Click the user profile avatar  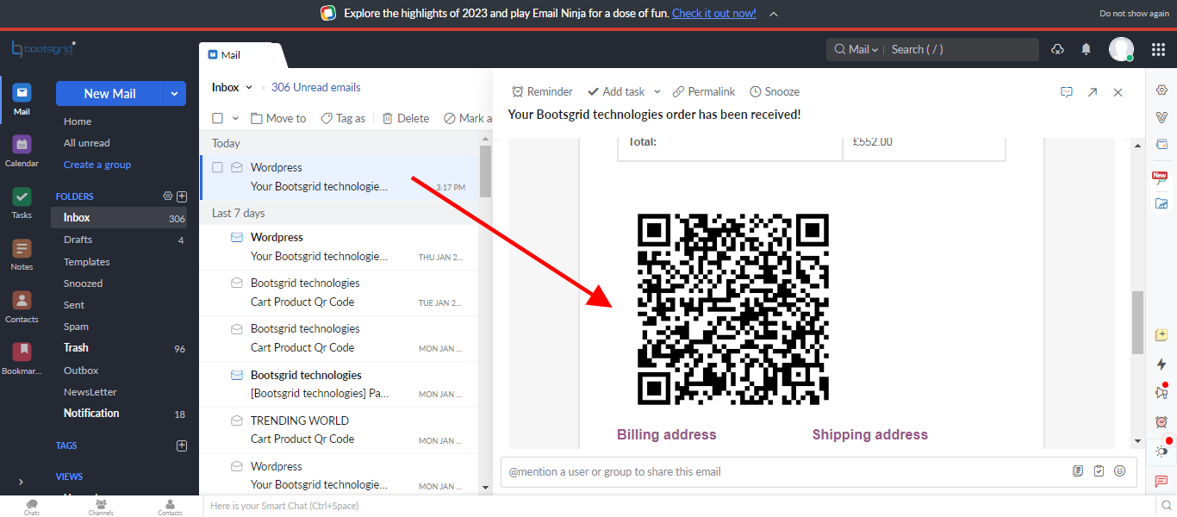click(x=1121, y=49)
